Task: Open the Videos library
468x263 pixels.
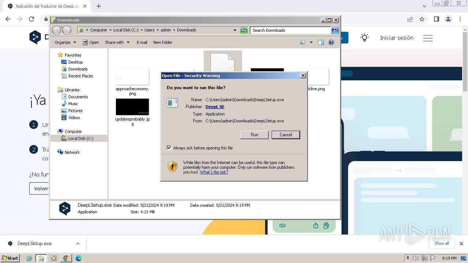Action: coord(74,118)
